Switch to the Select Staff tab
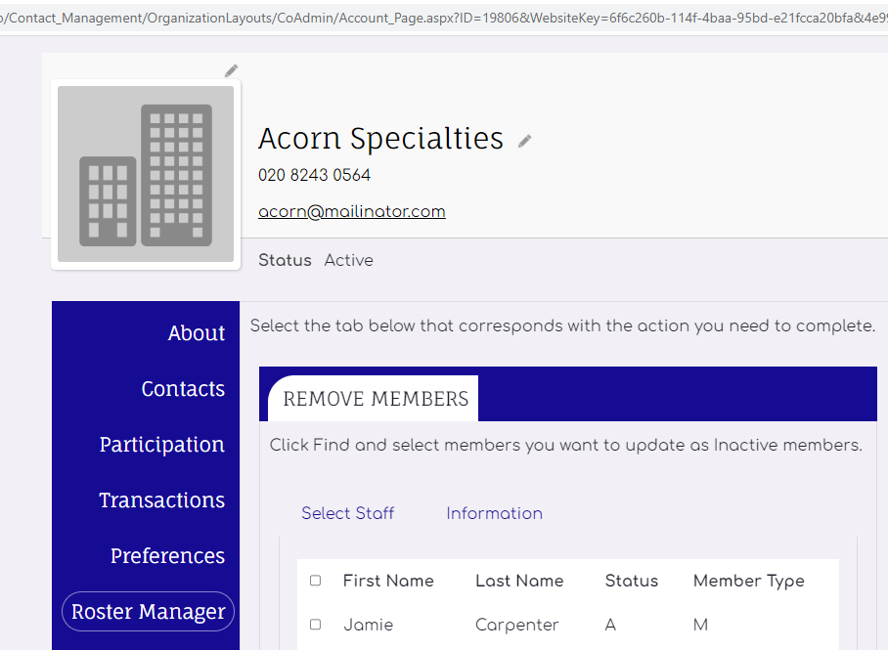The image size is (888, 650). click(347, 513)
